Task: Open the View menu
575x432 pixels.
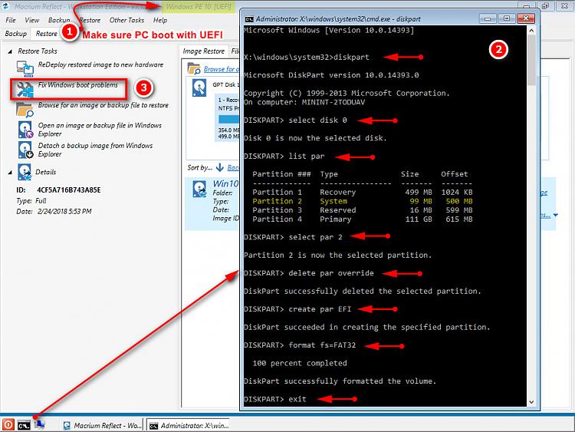Action: (x=32, y=20)
